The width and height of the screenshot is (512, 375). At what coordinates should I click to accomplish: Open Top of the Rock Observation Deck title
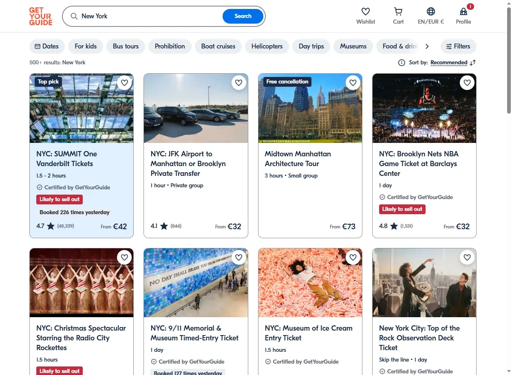[419, 338]
